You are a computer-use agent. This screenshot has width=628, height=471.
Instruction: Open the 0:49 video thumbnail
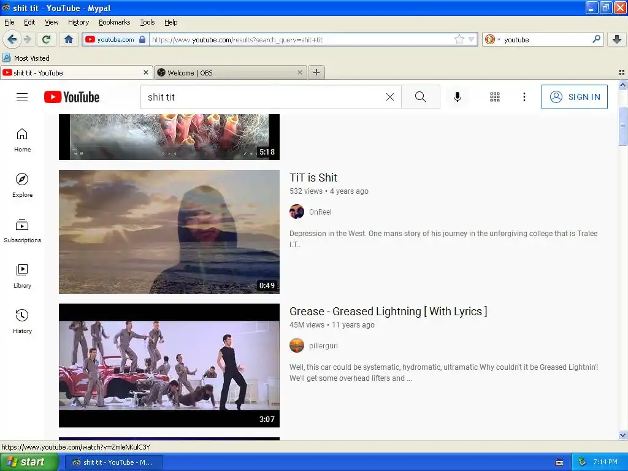coord(169,232)
